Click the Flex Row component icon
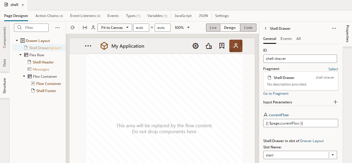 [x=26, y=55]
